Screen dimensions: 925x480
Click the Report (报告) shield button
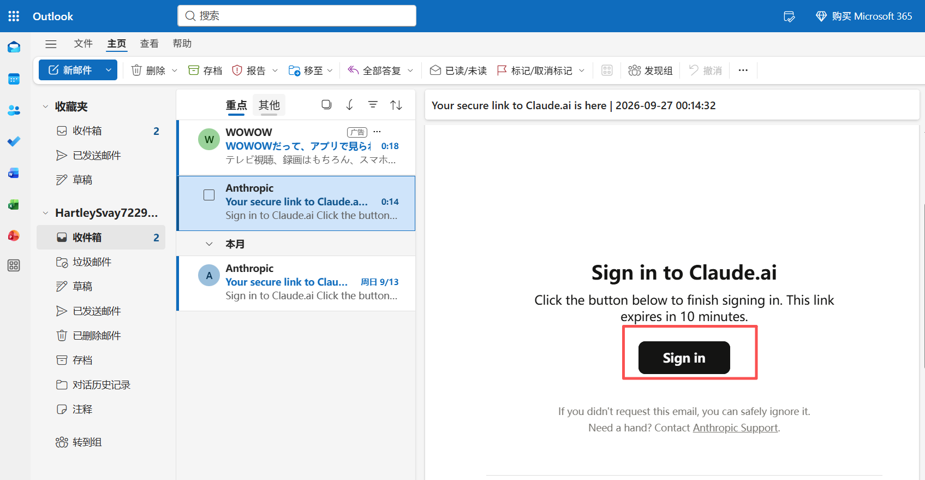pyautogui.click(x=249, y=70)
